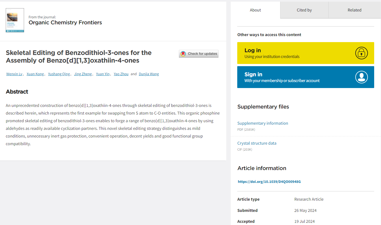The width and height of the screenshot is (381, 225).
Task: Click the padlock icon in Log in banner
Action: (x=361, y=53)
